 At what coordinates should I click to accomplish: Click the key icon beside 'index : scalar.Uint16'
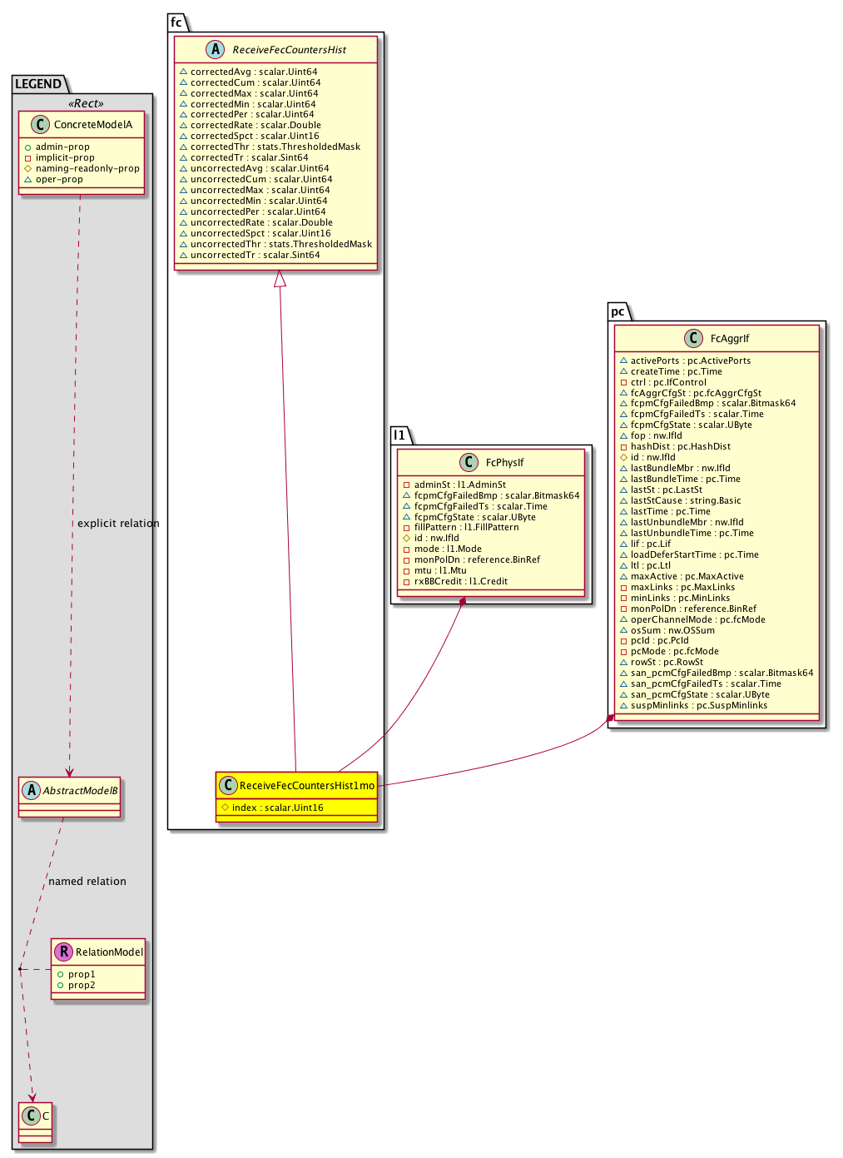coord(225,808)
